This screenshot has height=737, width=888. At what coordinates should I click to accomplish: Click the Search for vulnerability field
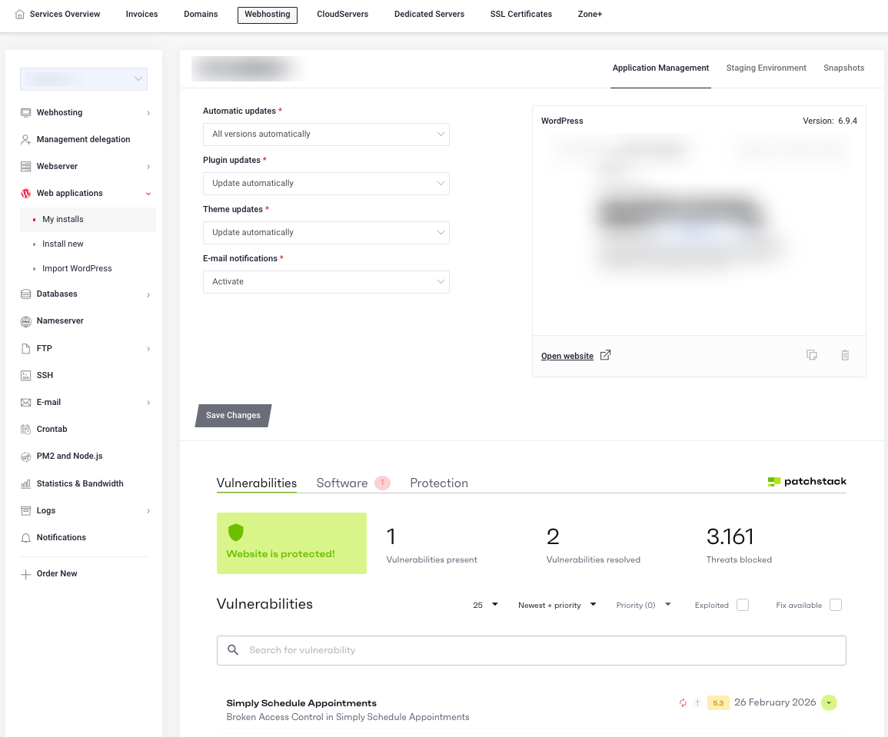pyautogui.click(x=531, y=650)
